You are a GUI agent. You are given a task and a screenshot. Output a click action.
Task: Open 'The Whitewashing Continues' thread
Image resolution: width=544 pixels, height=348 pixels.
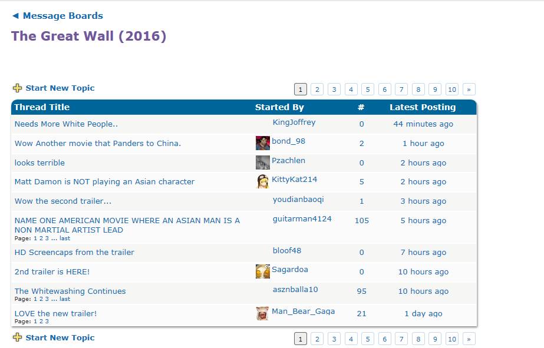[x=70, y=291]
